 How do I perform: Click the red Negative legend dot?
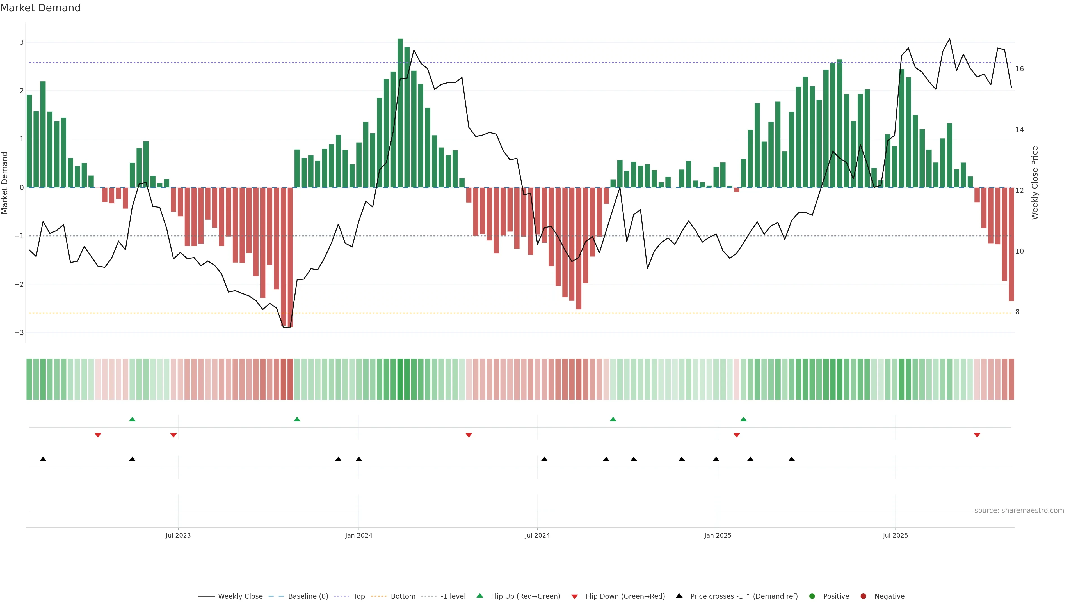(863, 596)
